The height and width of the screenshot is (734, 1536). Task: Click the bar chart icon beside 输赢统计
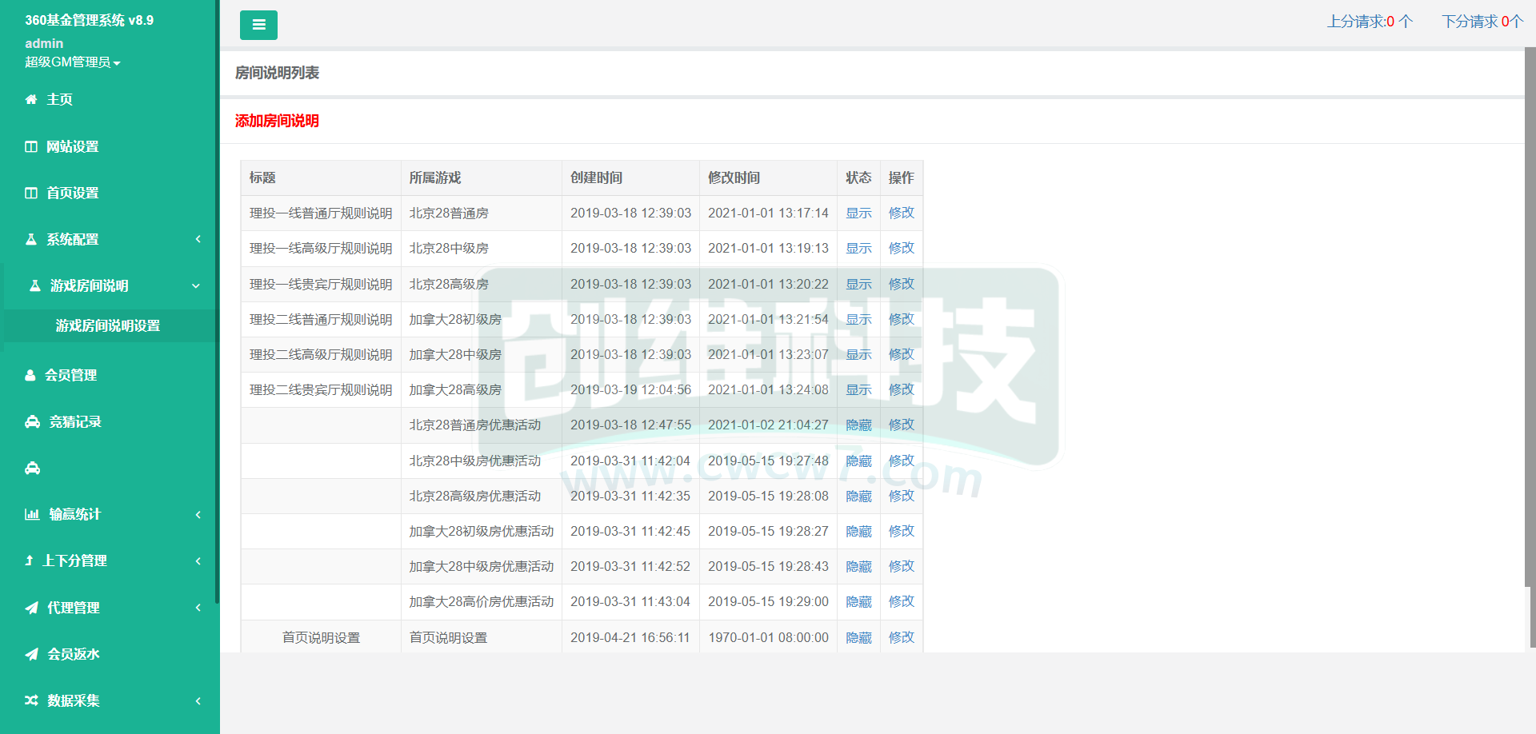(x=32, y=514)
